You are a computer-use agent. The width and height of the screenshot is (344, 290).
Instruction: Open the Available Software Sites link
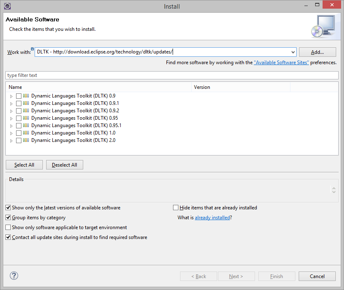[x=281, y=63]
